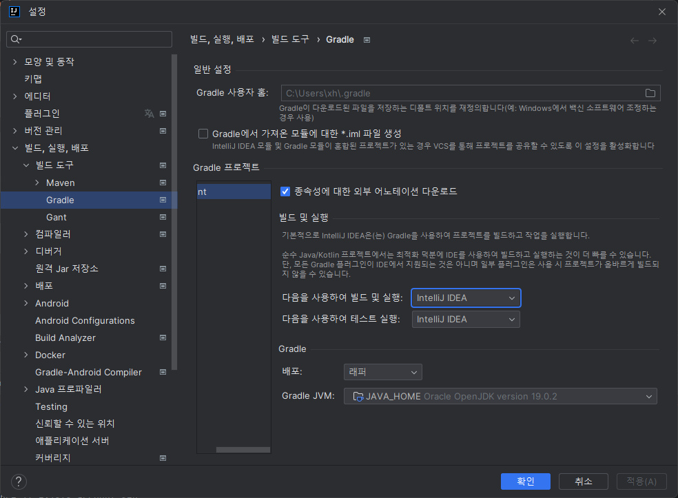Open Android Configurations settings page
Viewport: 678px width, 498px height.
tap(85, 321)
